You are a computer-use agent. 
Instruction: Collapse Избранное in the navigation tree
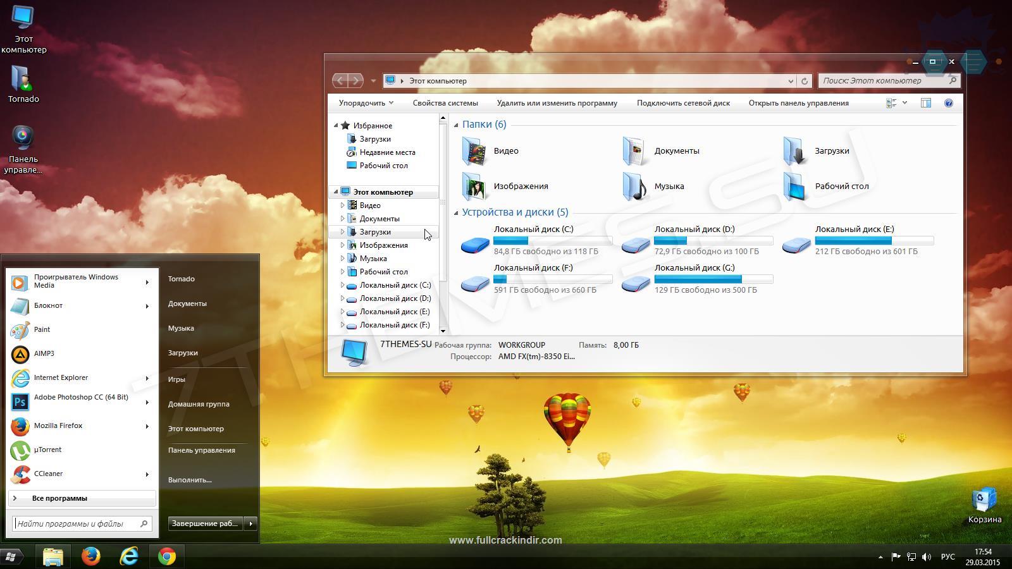point(336,126)
